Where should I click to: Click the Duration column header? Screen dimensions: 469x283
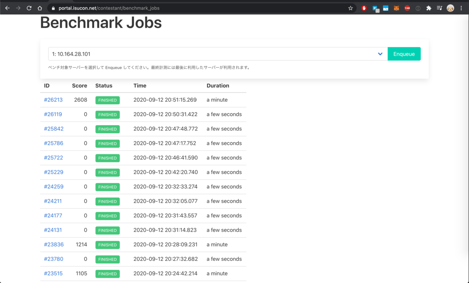click(218, 85)
